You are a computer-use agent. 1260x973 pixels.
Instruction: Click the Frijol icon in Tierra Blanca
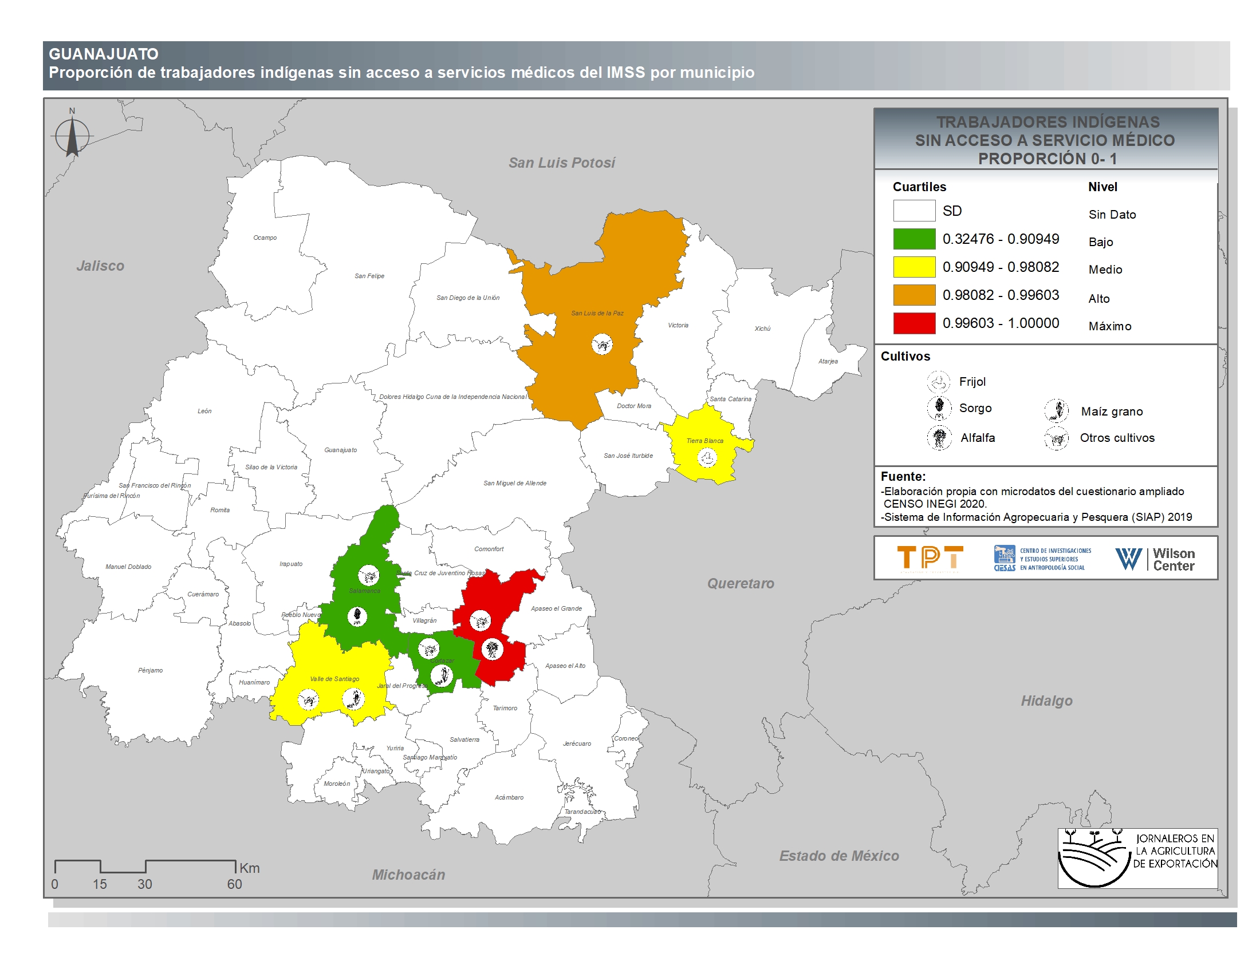click(707, 458)
